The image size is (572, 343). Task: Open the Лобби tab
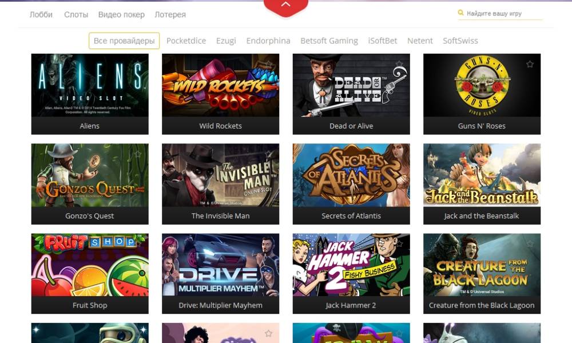click(41, 15)
